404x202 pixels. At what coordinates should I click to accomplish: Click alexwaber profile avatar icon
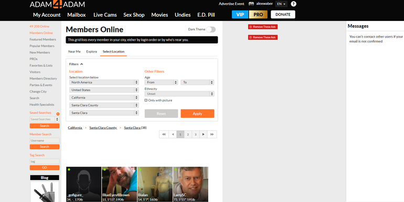click(x=251, y=4)
